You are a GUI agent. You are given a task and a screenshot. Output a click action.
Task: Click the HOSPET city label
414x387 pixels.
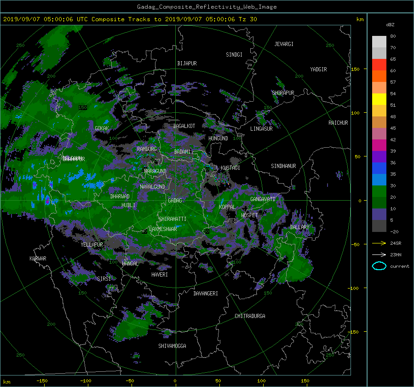pos(249,215)
